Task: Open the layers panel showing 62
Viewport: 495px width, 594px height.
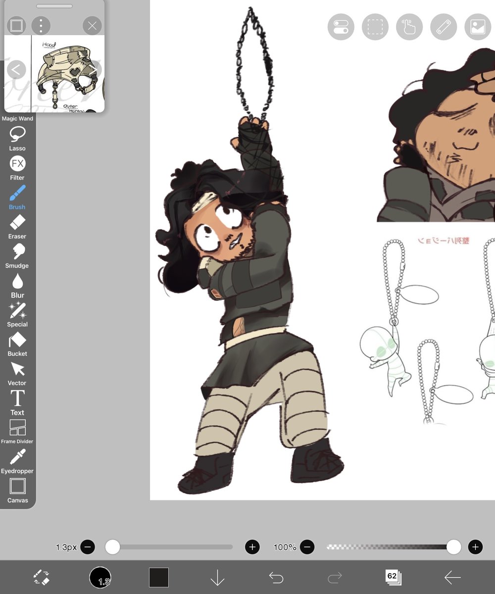Action: point(394,577)
